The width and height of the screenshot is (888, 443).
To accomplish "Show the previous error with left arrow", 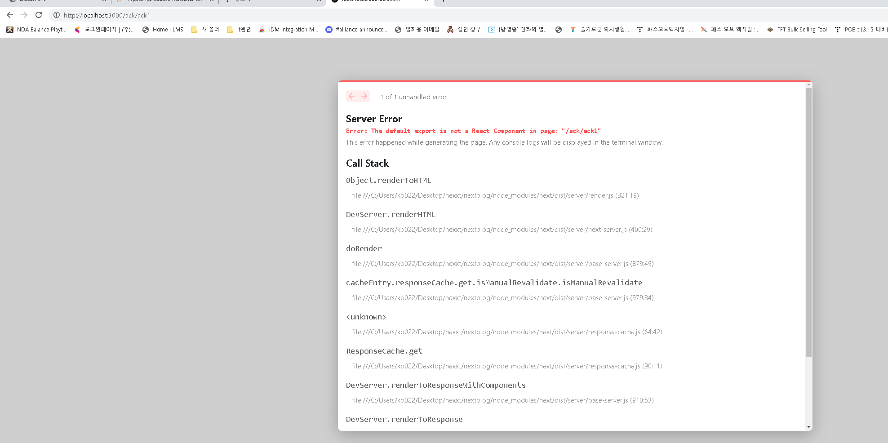I will coord(352,96).
